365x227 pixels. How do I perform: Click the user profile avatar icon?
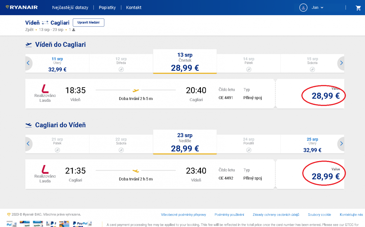click(303, 8)
